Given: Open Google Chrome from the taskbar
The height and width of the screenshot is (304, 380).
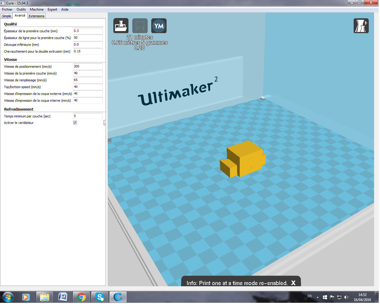Looking at the screenshot, I should (81, 297).
